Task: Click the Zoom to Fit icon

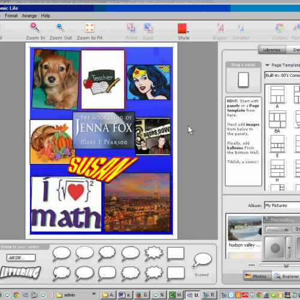Action: (89, 28)
